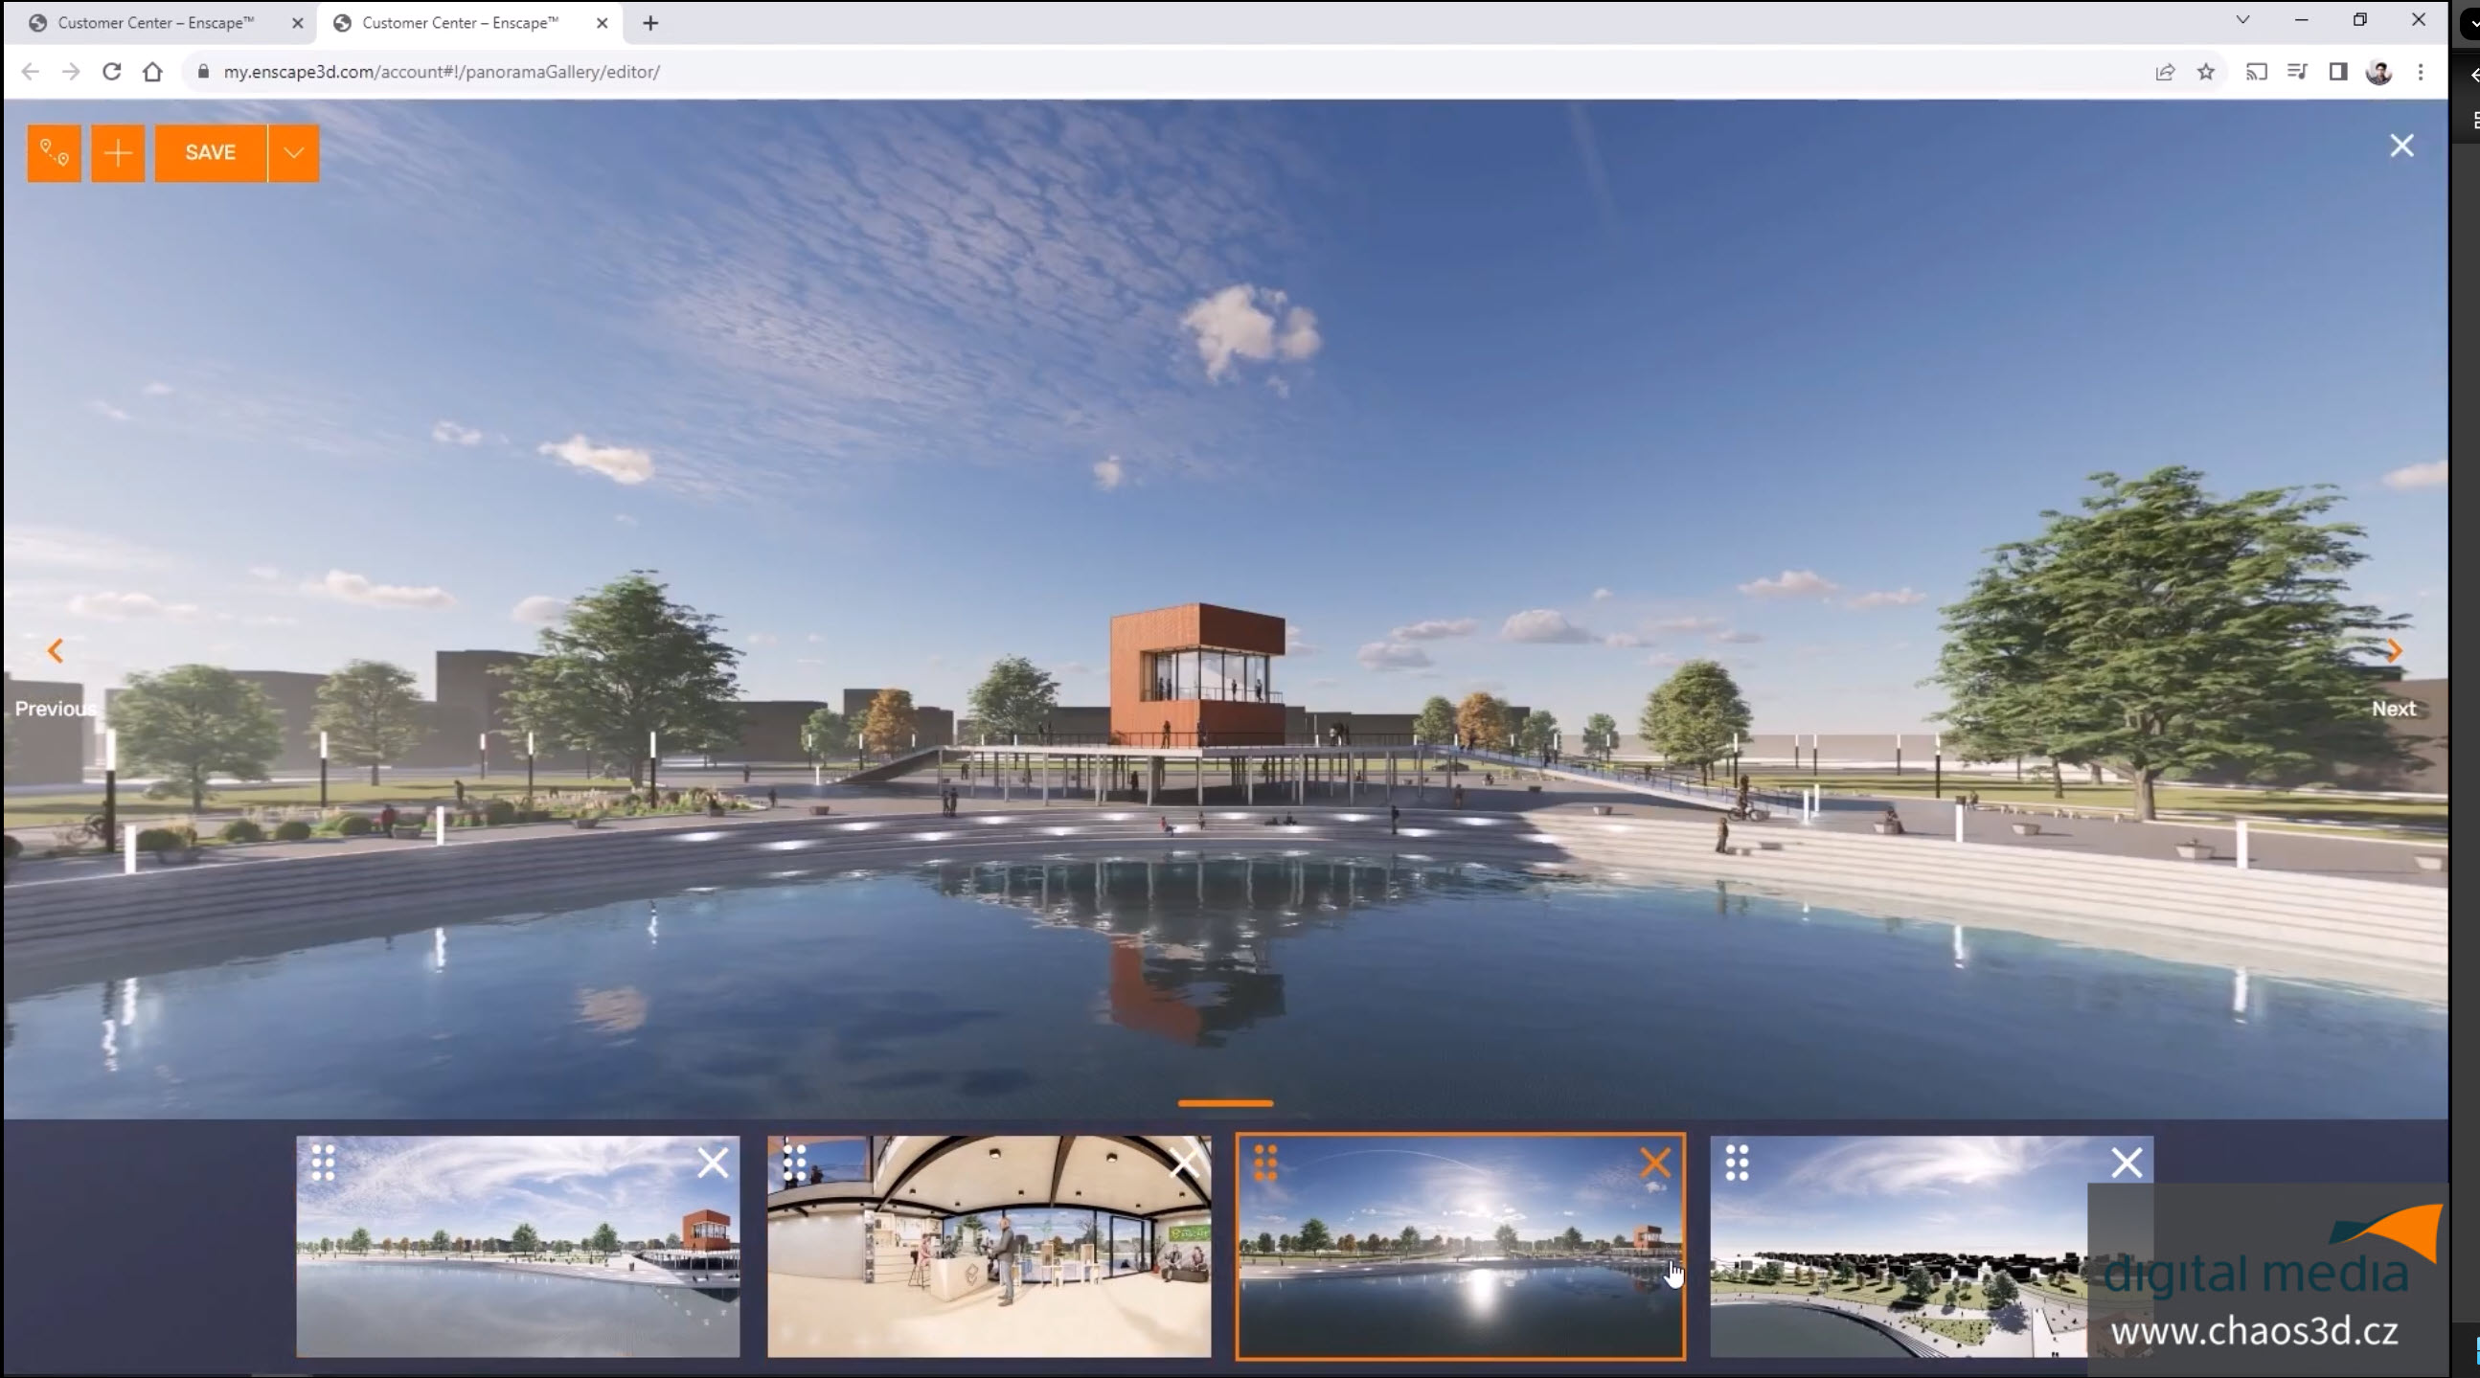Switch to the first Customer Center tab
The image size is (2480, 1378).
(x=154, y=23)
